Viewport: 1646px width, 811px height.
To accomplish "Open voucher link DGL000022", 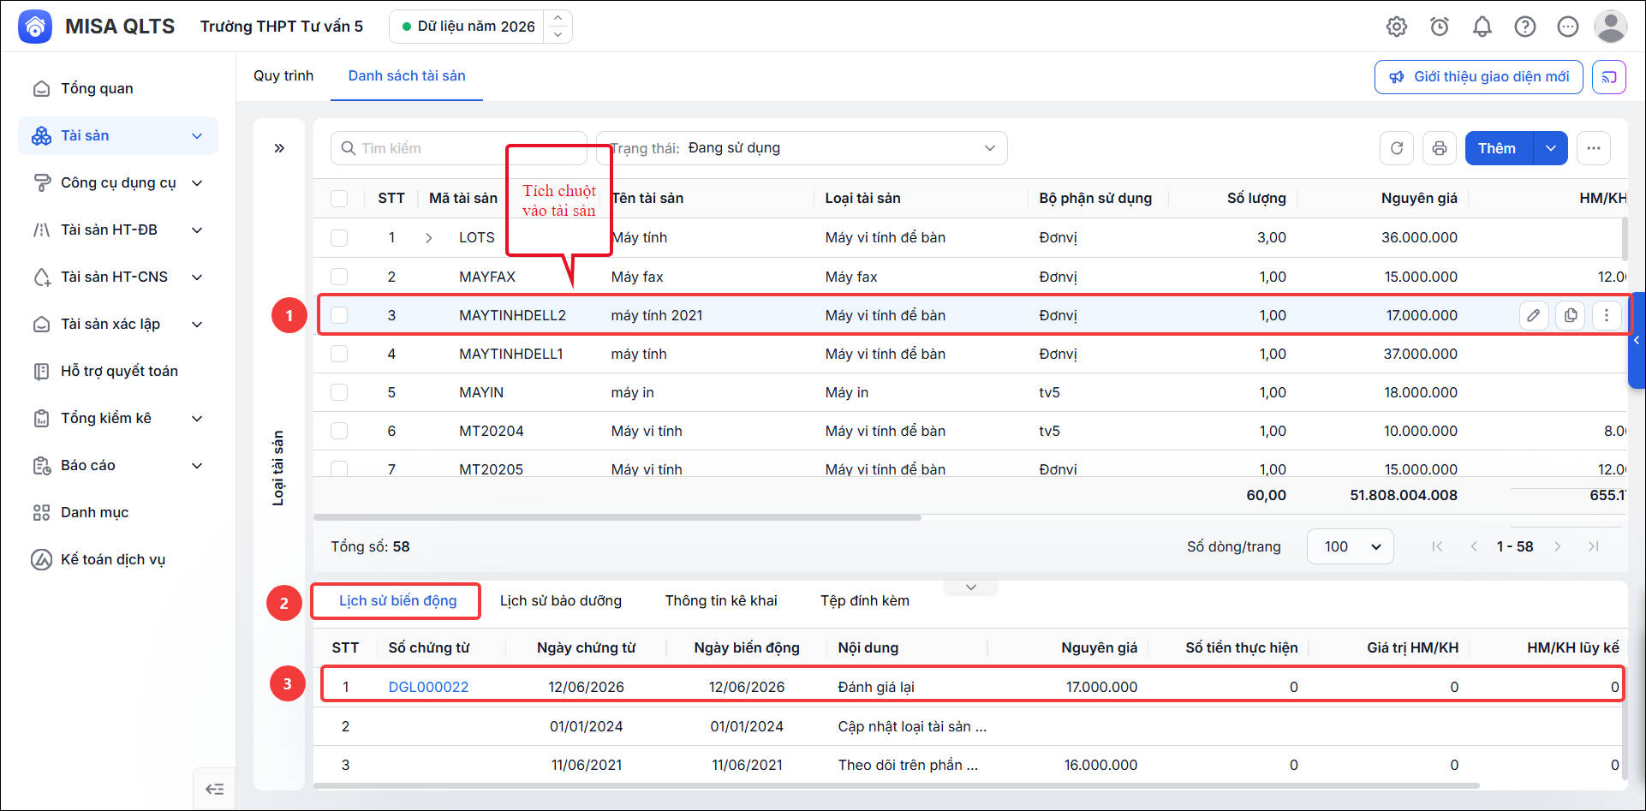I will coord(428,687).
